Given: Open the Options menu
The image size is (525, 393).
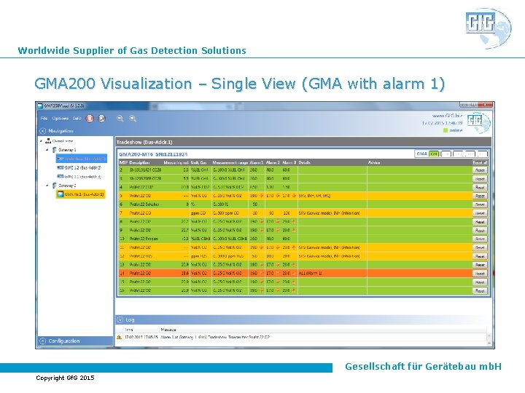Looking at the screenshot, I should [x=61, y=119].
